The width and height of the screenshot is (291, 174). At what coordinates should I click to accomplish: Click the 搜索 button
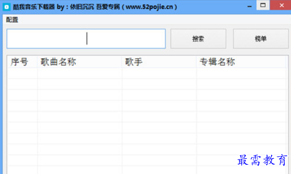pyautogui.click(x=198, y=39)
